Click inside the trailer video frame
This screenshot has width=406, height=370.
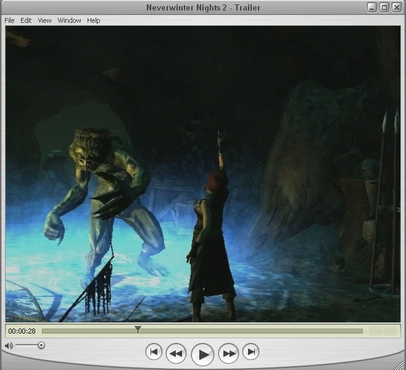tap(202, 173)
